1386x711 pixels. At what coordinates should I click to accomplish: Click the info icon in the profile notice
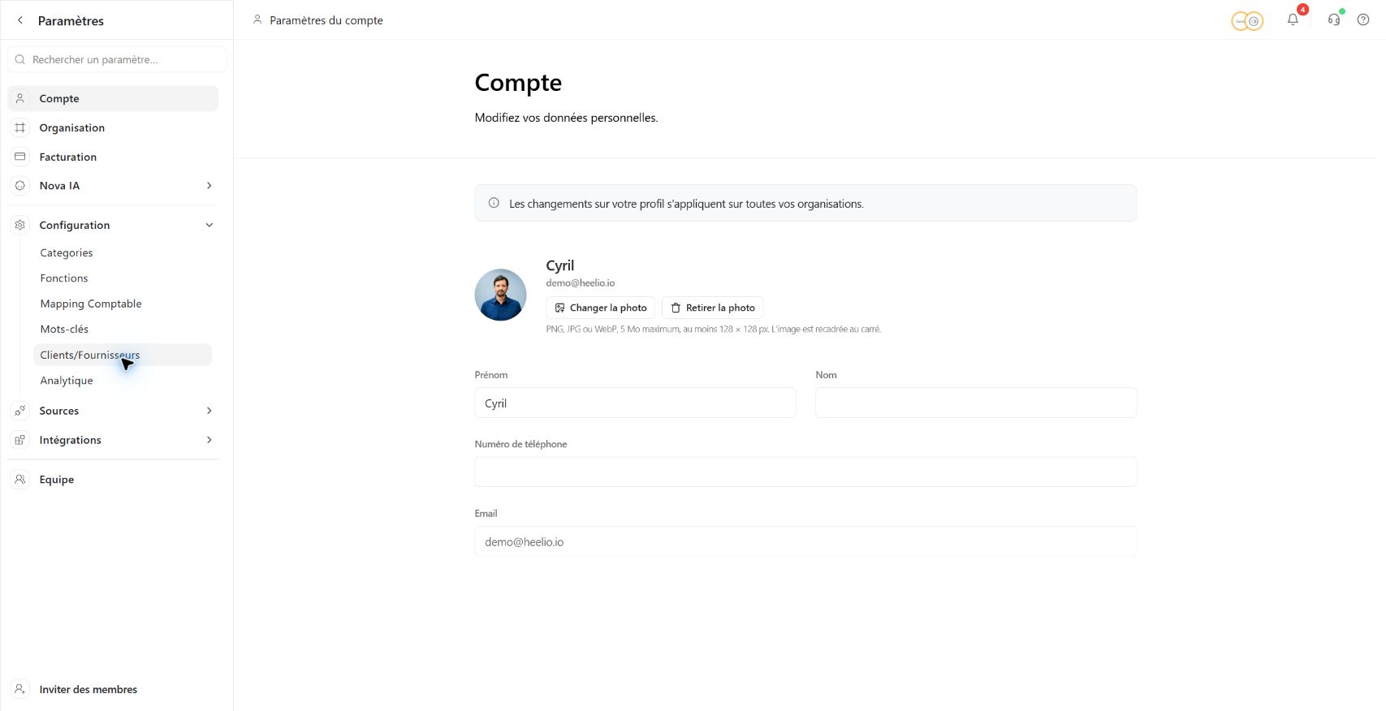[x=494, y=203]
